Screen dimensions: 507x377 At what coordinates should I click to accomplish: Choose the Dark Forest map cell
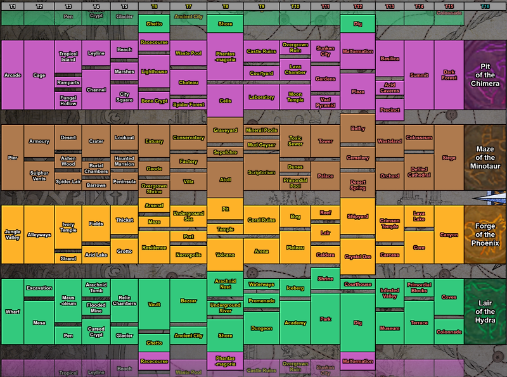pos(449,75)
